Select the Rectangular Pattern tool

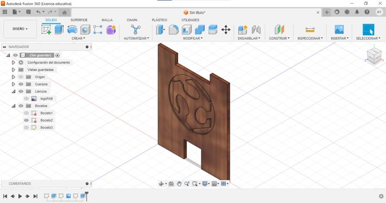[x=98, y=29]
